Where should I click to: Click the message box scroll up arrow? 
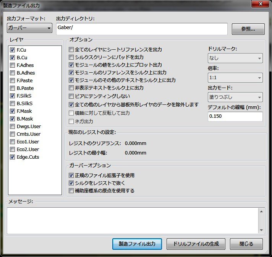(x=261, y=211)
